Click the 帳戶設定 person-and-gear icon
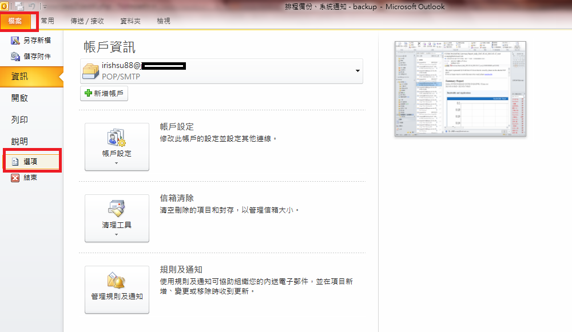 pos(117,138)
